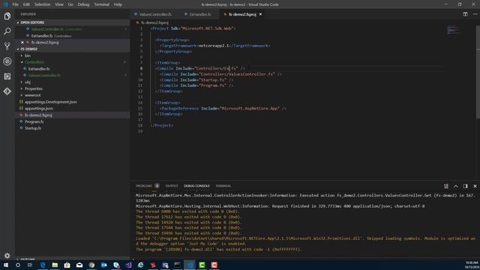The width and height of the screenshot is (480, 270).
Task: Switch to the Terminal panel tab
Action: coord(223,186)
